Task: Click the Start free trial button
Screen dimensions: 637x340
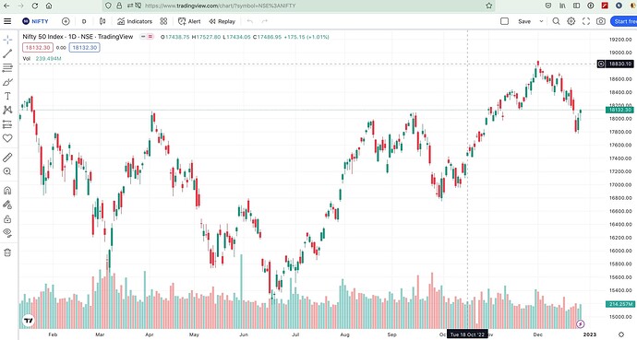Action: pyautogui.click(x=624, y=21)
